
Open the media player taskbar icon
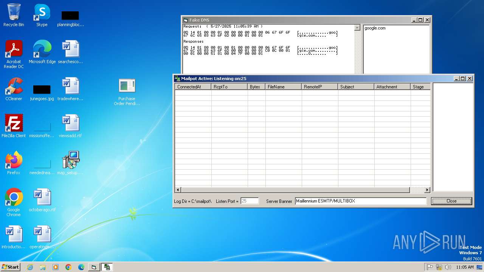pyautogui.click(x=56, y=267)
